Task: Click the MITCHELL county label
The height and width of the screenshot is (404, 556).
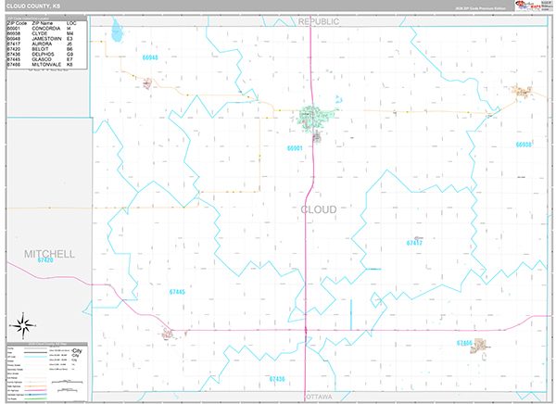Action: click(49, 254)
